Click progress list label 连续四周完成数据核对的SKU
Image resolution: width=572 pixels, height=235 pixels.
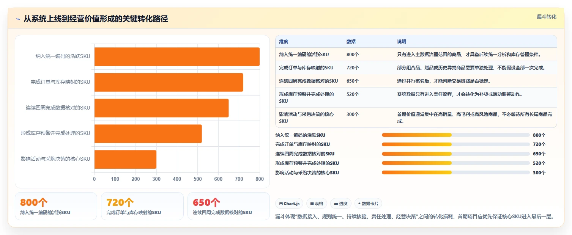pos(305,154)
